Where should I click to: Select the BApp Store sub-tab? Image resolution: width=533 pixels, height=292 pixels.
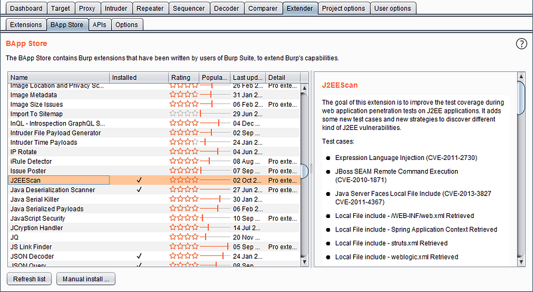(x=67, y=25)
